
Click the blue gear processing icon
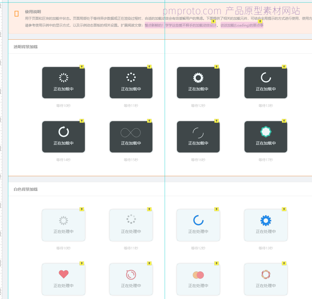[x=266, y=220]
